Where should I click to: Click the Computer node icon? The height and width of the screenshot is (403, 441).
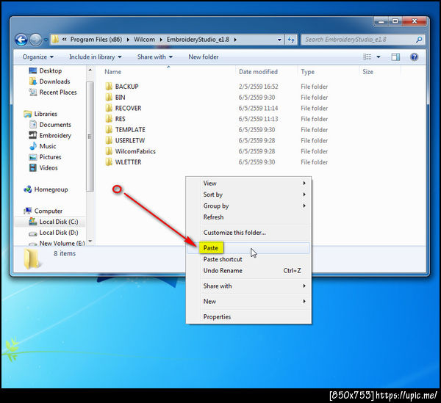pos(28,211)
